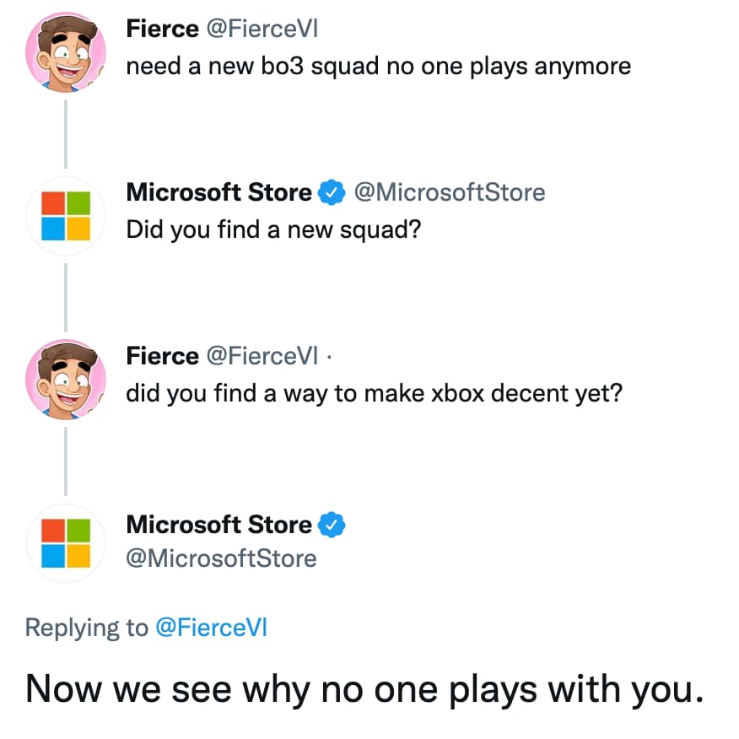This screenshot has height=739, width=739.
Task: Click the thread connector line between the tweets
Action: 66,135
